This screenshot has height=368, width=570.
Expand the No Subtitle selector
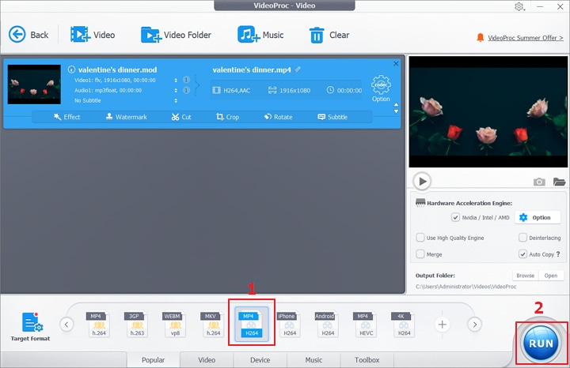point(176,100)
